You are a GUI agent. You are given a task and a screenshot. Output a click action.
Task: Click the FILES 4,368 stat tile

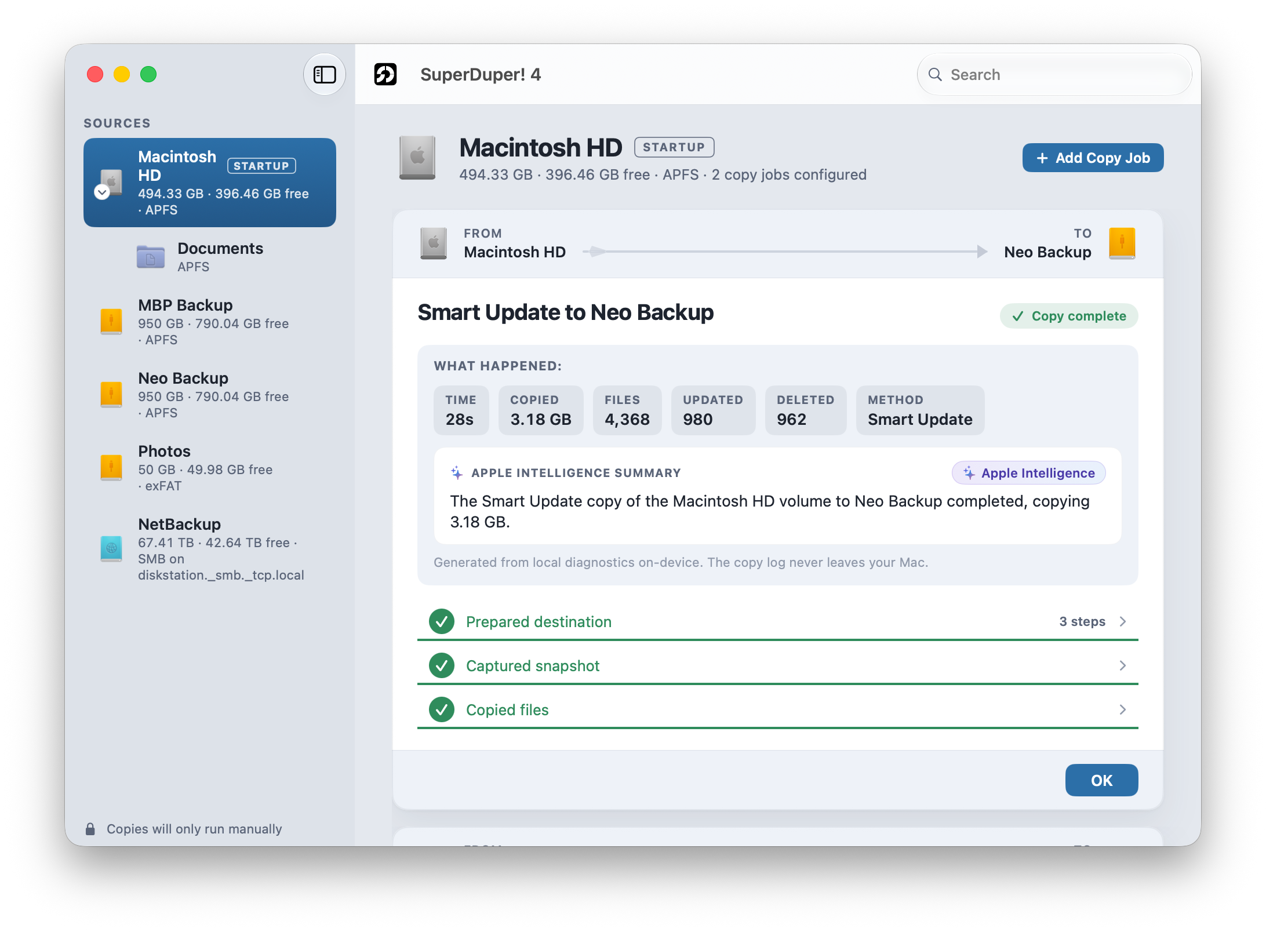click(x=627, y=410)
